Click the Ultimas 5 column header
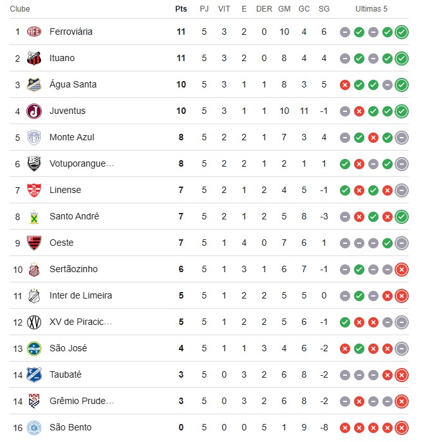The width and height of the screenshot is (421, 442). coord(371,9)
